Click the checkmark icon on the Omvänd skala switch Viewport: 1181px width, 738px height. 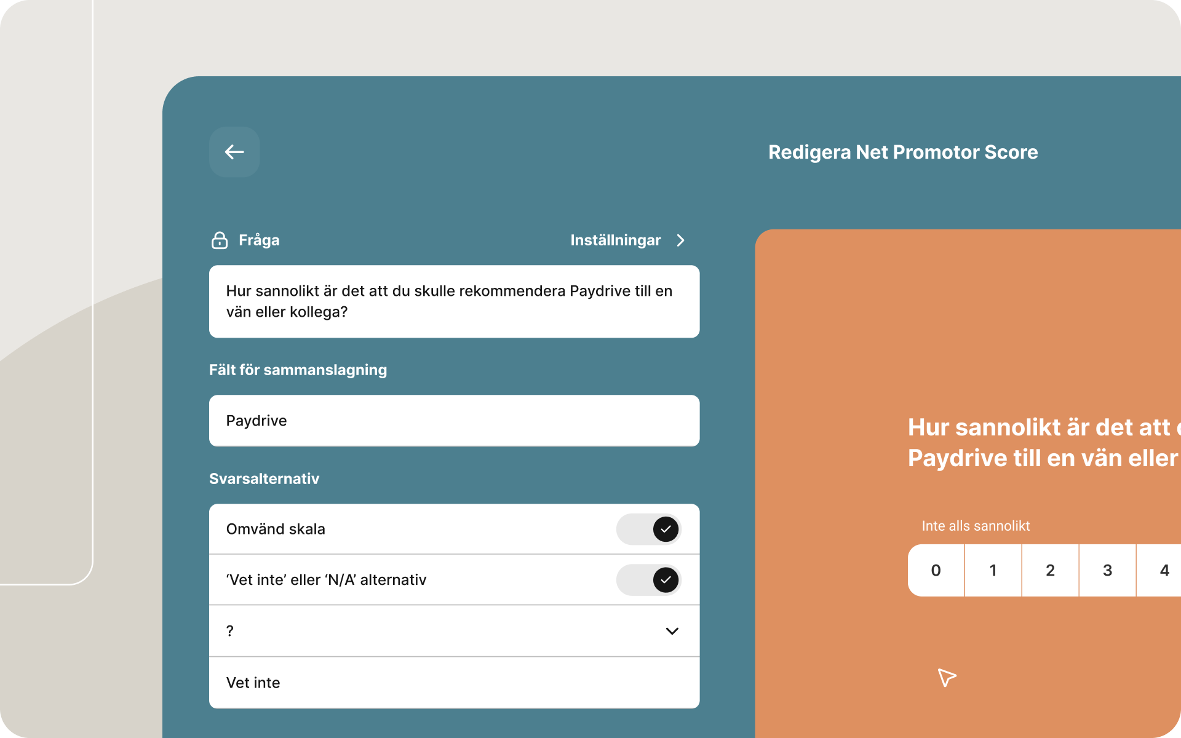point(664,529)
